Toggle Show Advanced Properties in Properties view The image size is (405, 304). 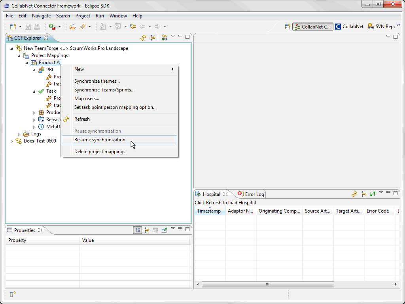pyautogui.click(x=146, y=230)
